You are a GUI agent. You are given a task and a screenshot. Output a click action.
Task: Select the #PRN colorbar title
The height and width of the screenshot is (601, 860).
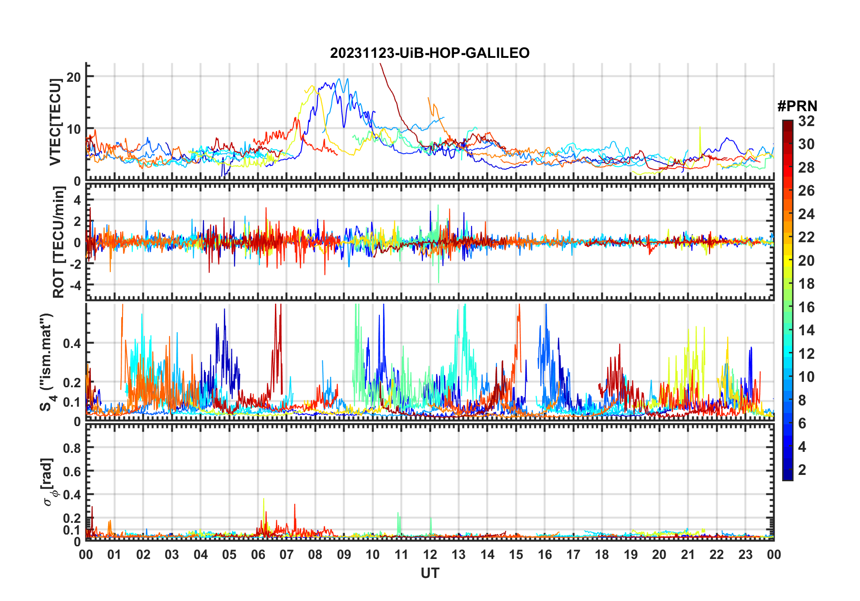(x=797, y=106)
